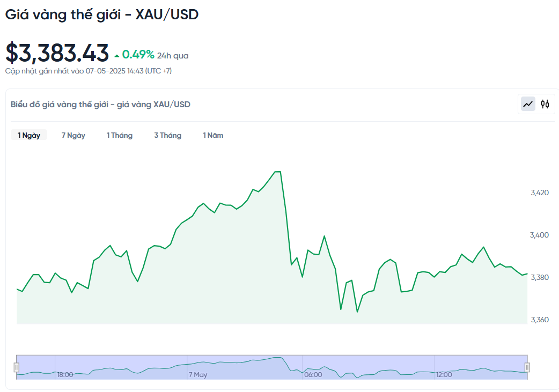Click the Biểu đồ giá vàng thế giới chart title

100,105
